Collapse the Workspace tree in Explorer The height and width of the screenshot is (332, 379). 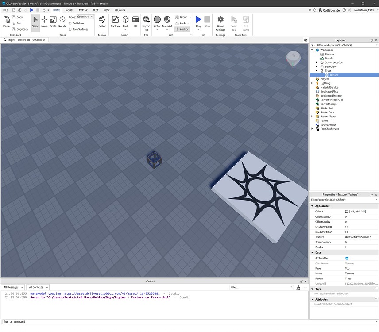(x=312, y=50)
